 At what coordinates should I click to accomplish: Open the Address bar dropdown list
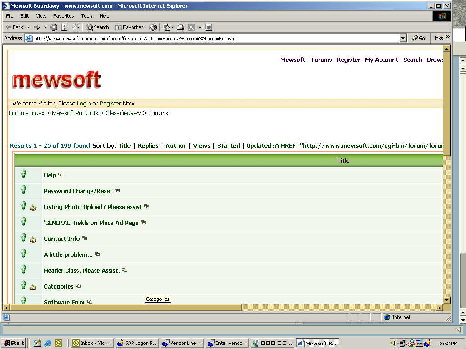[403, 38]
